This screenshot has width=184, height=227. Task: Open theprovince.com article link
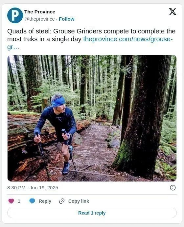click(128, 39)
